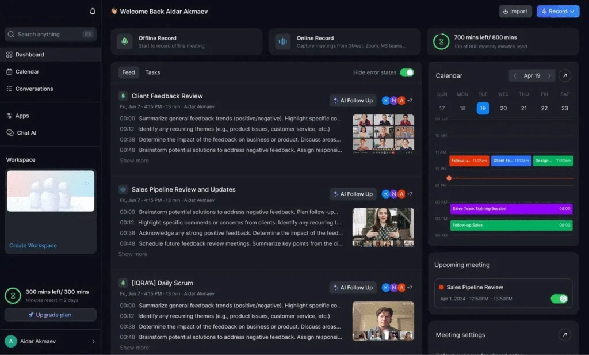Open Chat AI from the sidebar

26,133
